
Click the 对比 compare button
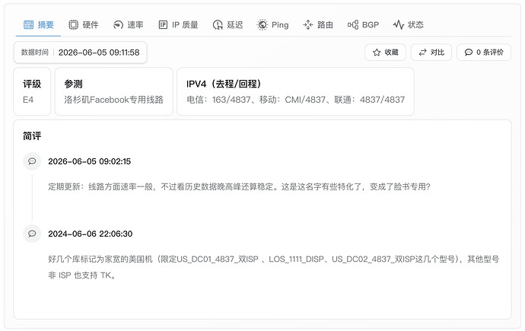[x=431, y=53]
